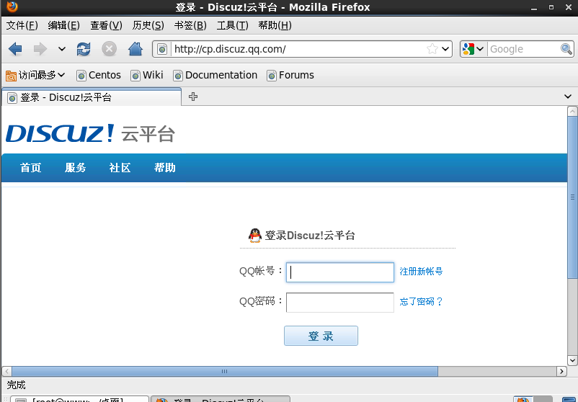Click the vertical scrollbar up arrow
Image resolution: width=578 pixels, height=402 pixels.
coord(572,111)
